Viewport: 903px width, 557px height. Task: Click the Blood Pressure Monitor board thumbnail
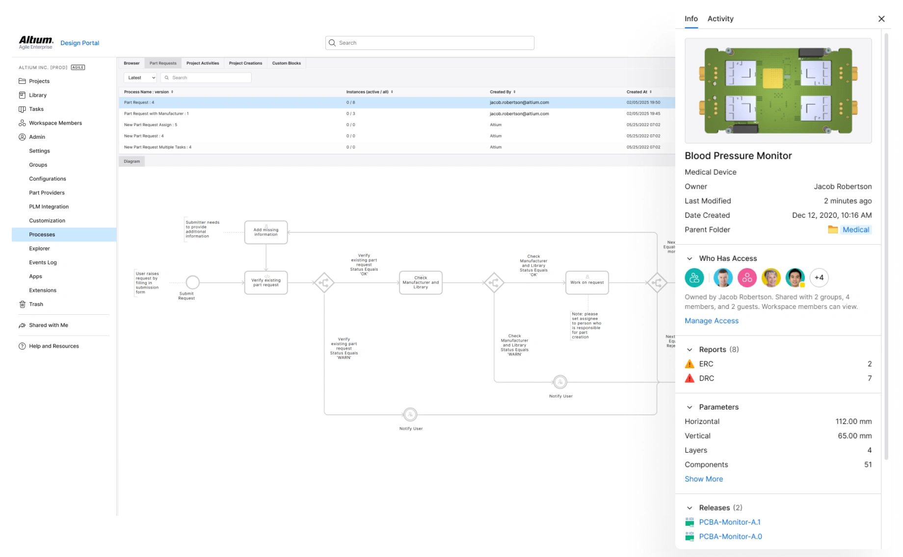click(x=778, y=91)
